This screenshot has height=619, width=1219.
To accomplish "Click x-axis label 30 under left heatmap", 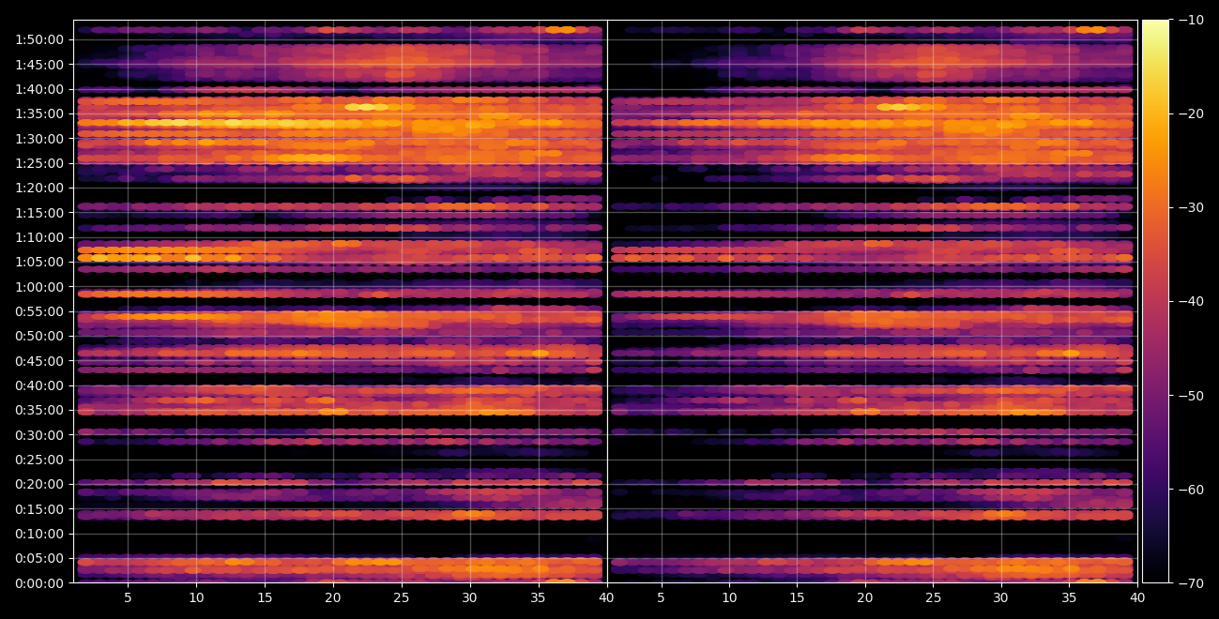I will [470, 597].
